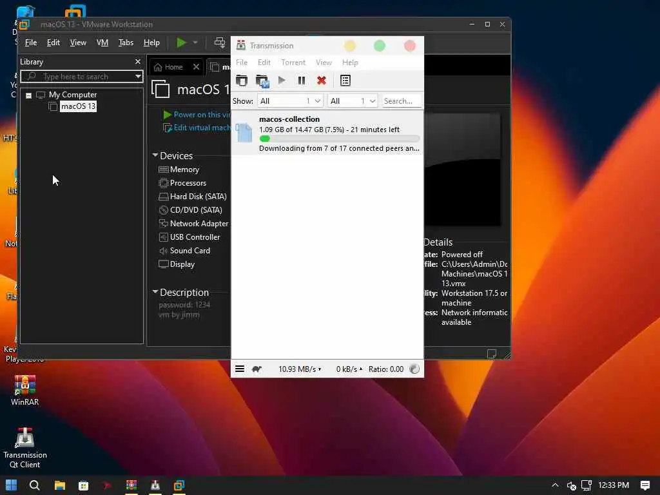
Task: Select Display device
Action: coord(177,264)
